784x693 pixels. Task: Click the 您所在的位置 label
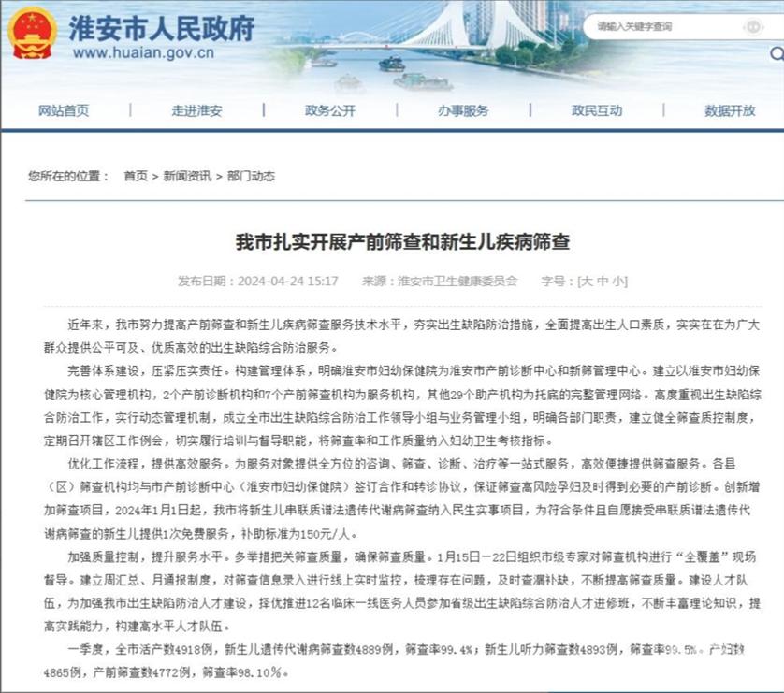(x=68, y=176)
